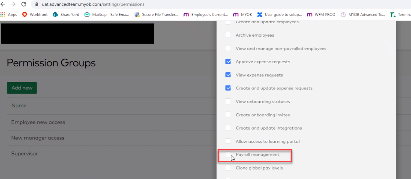Screen dimensions: 411x179
Task: Check Clone global pay levels
Action: [x=228, y=168]
